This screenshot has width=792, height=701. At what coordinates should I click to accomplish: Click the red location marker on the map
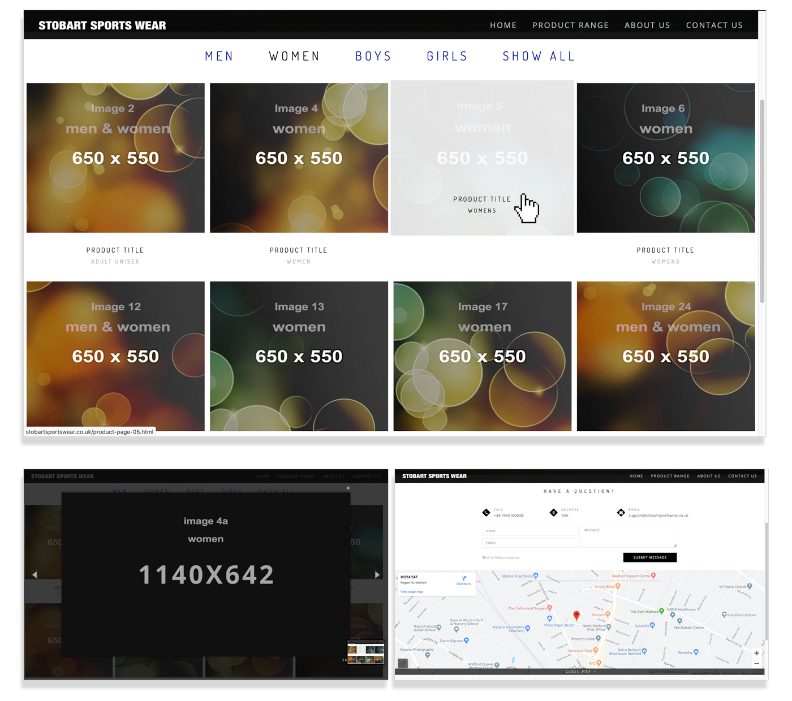coord(576,616)
